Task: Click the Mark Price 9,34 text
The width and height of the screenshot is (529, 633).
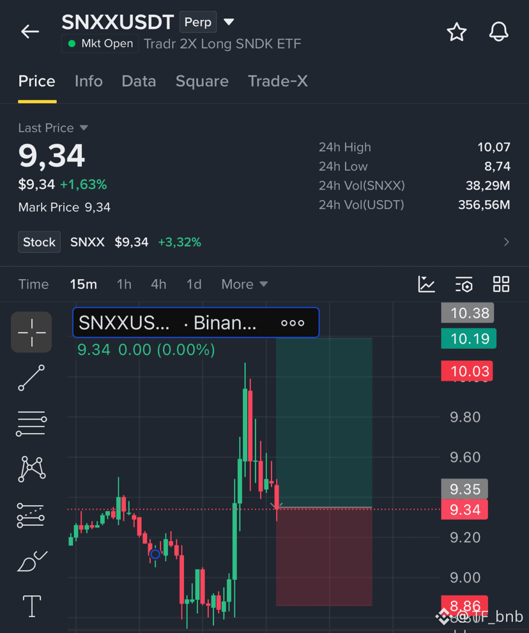Action: tap(64, 207)
